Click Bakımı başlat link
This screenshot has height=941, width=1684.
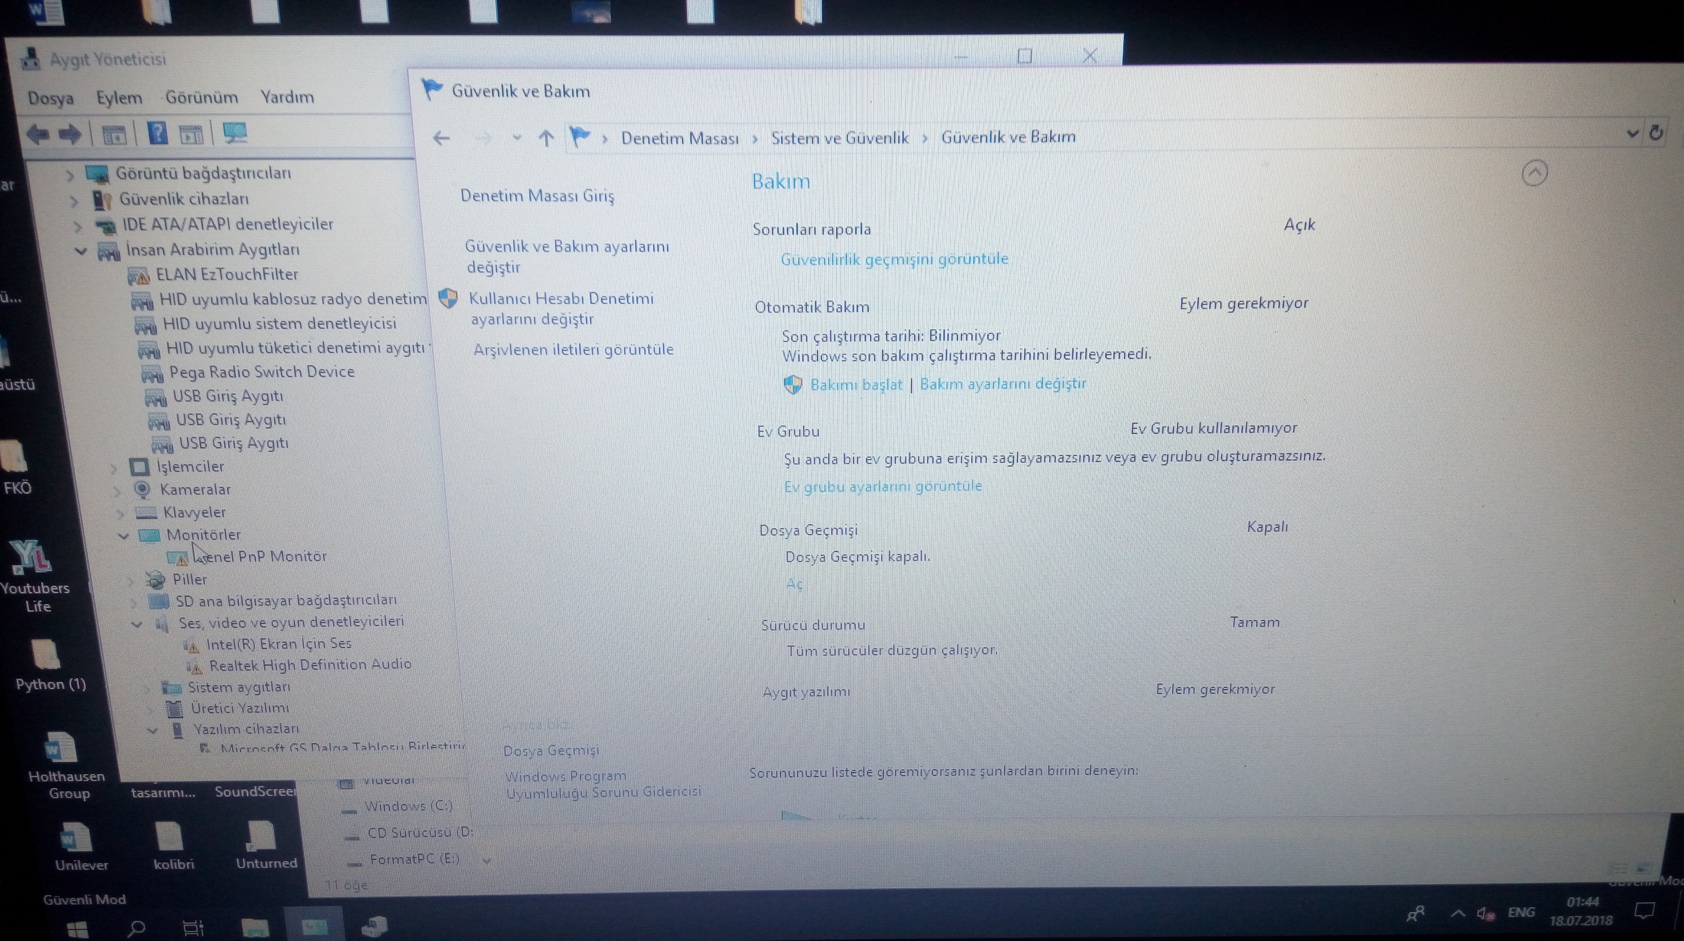coord(856,385)
